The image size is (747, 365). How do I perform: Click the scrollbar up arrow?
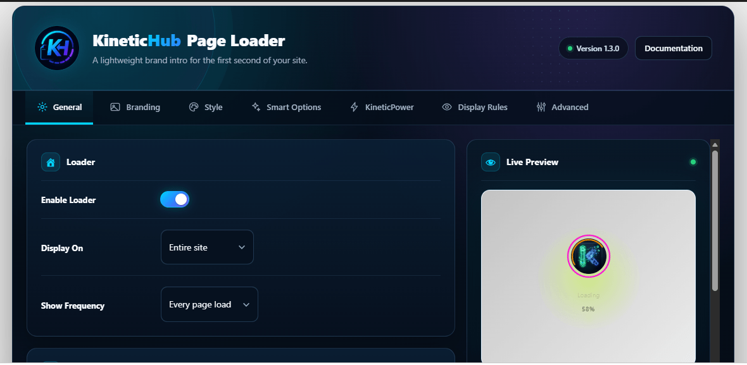(715, 144)
